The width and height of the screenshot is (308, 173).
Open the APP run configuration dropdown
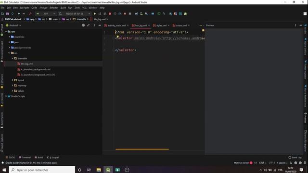click(x=46, y=14)
